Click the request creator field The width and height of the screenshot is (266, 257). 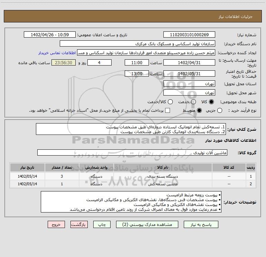tap(146, 53)
